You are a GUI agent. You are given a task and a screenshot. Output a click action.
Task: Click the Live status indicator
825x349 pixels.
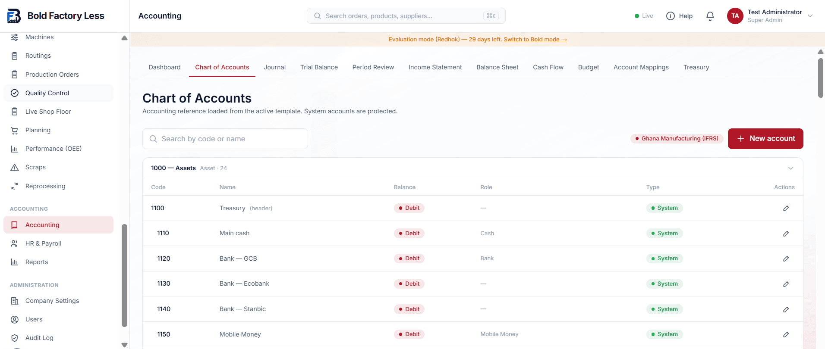643,16
